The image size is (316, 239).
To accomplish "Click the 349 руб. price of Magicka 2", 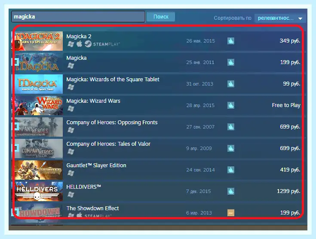I will coord(290,41).
